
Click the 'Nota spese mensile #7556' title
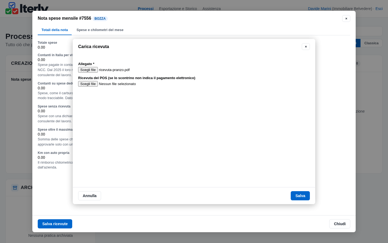point(64,18)
